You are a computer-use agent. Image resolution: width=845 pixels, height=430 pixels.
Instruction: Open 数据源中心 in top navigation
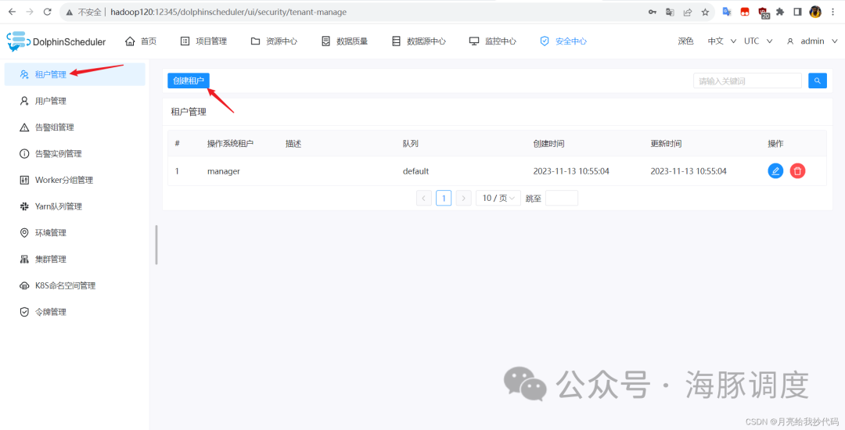coord(419,41)
